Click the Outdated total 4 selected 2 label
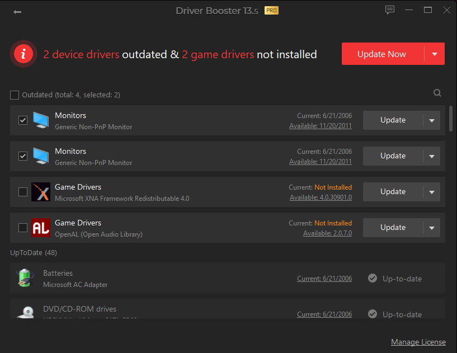 71,95
